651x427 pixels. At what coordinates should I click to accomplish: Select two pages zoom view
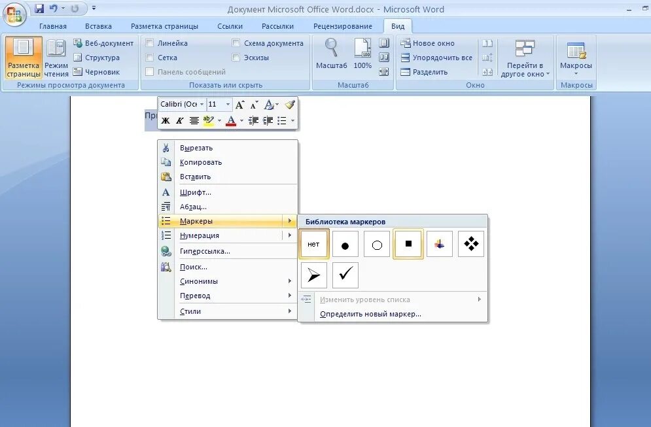click(x=384, y=58)
